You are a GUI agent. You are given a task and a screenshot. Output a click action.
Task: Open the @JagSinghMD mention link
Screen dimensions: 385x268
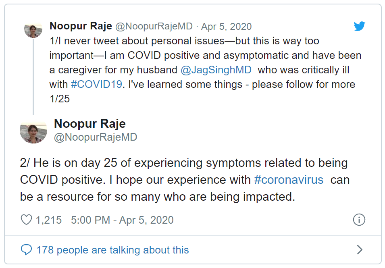tap(216, 70)
